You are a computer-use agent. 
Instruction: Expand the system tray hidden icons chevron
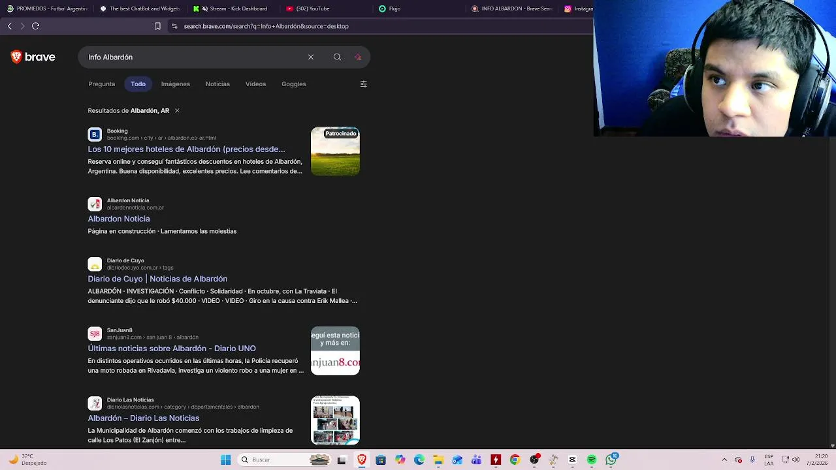click(724, 460)
